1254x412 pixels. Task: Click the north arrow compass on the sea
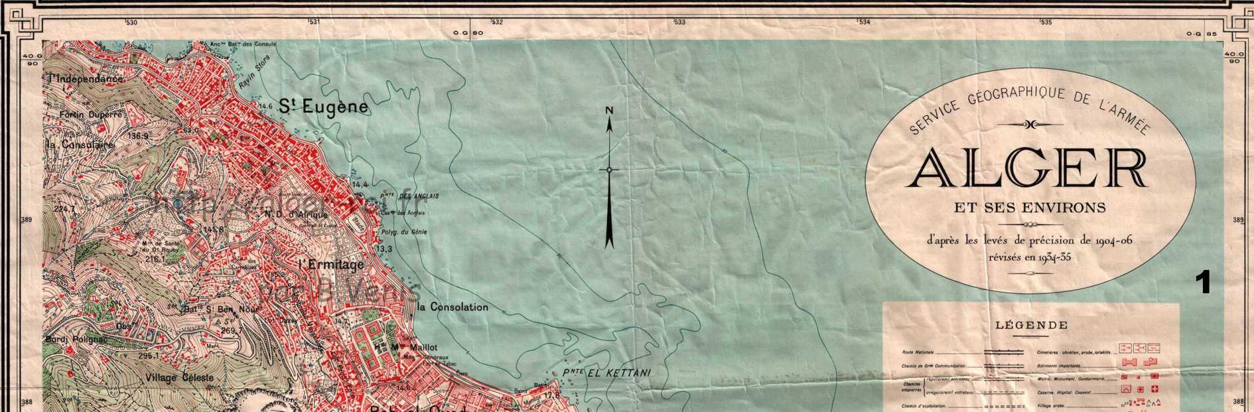610,176
